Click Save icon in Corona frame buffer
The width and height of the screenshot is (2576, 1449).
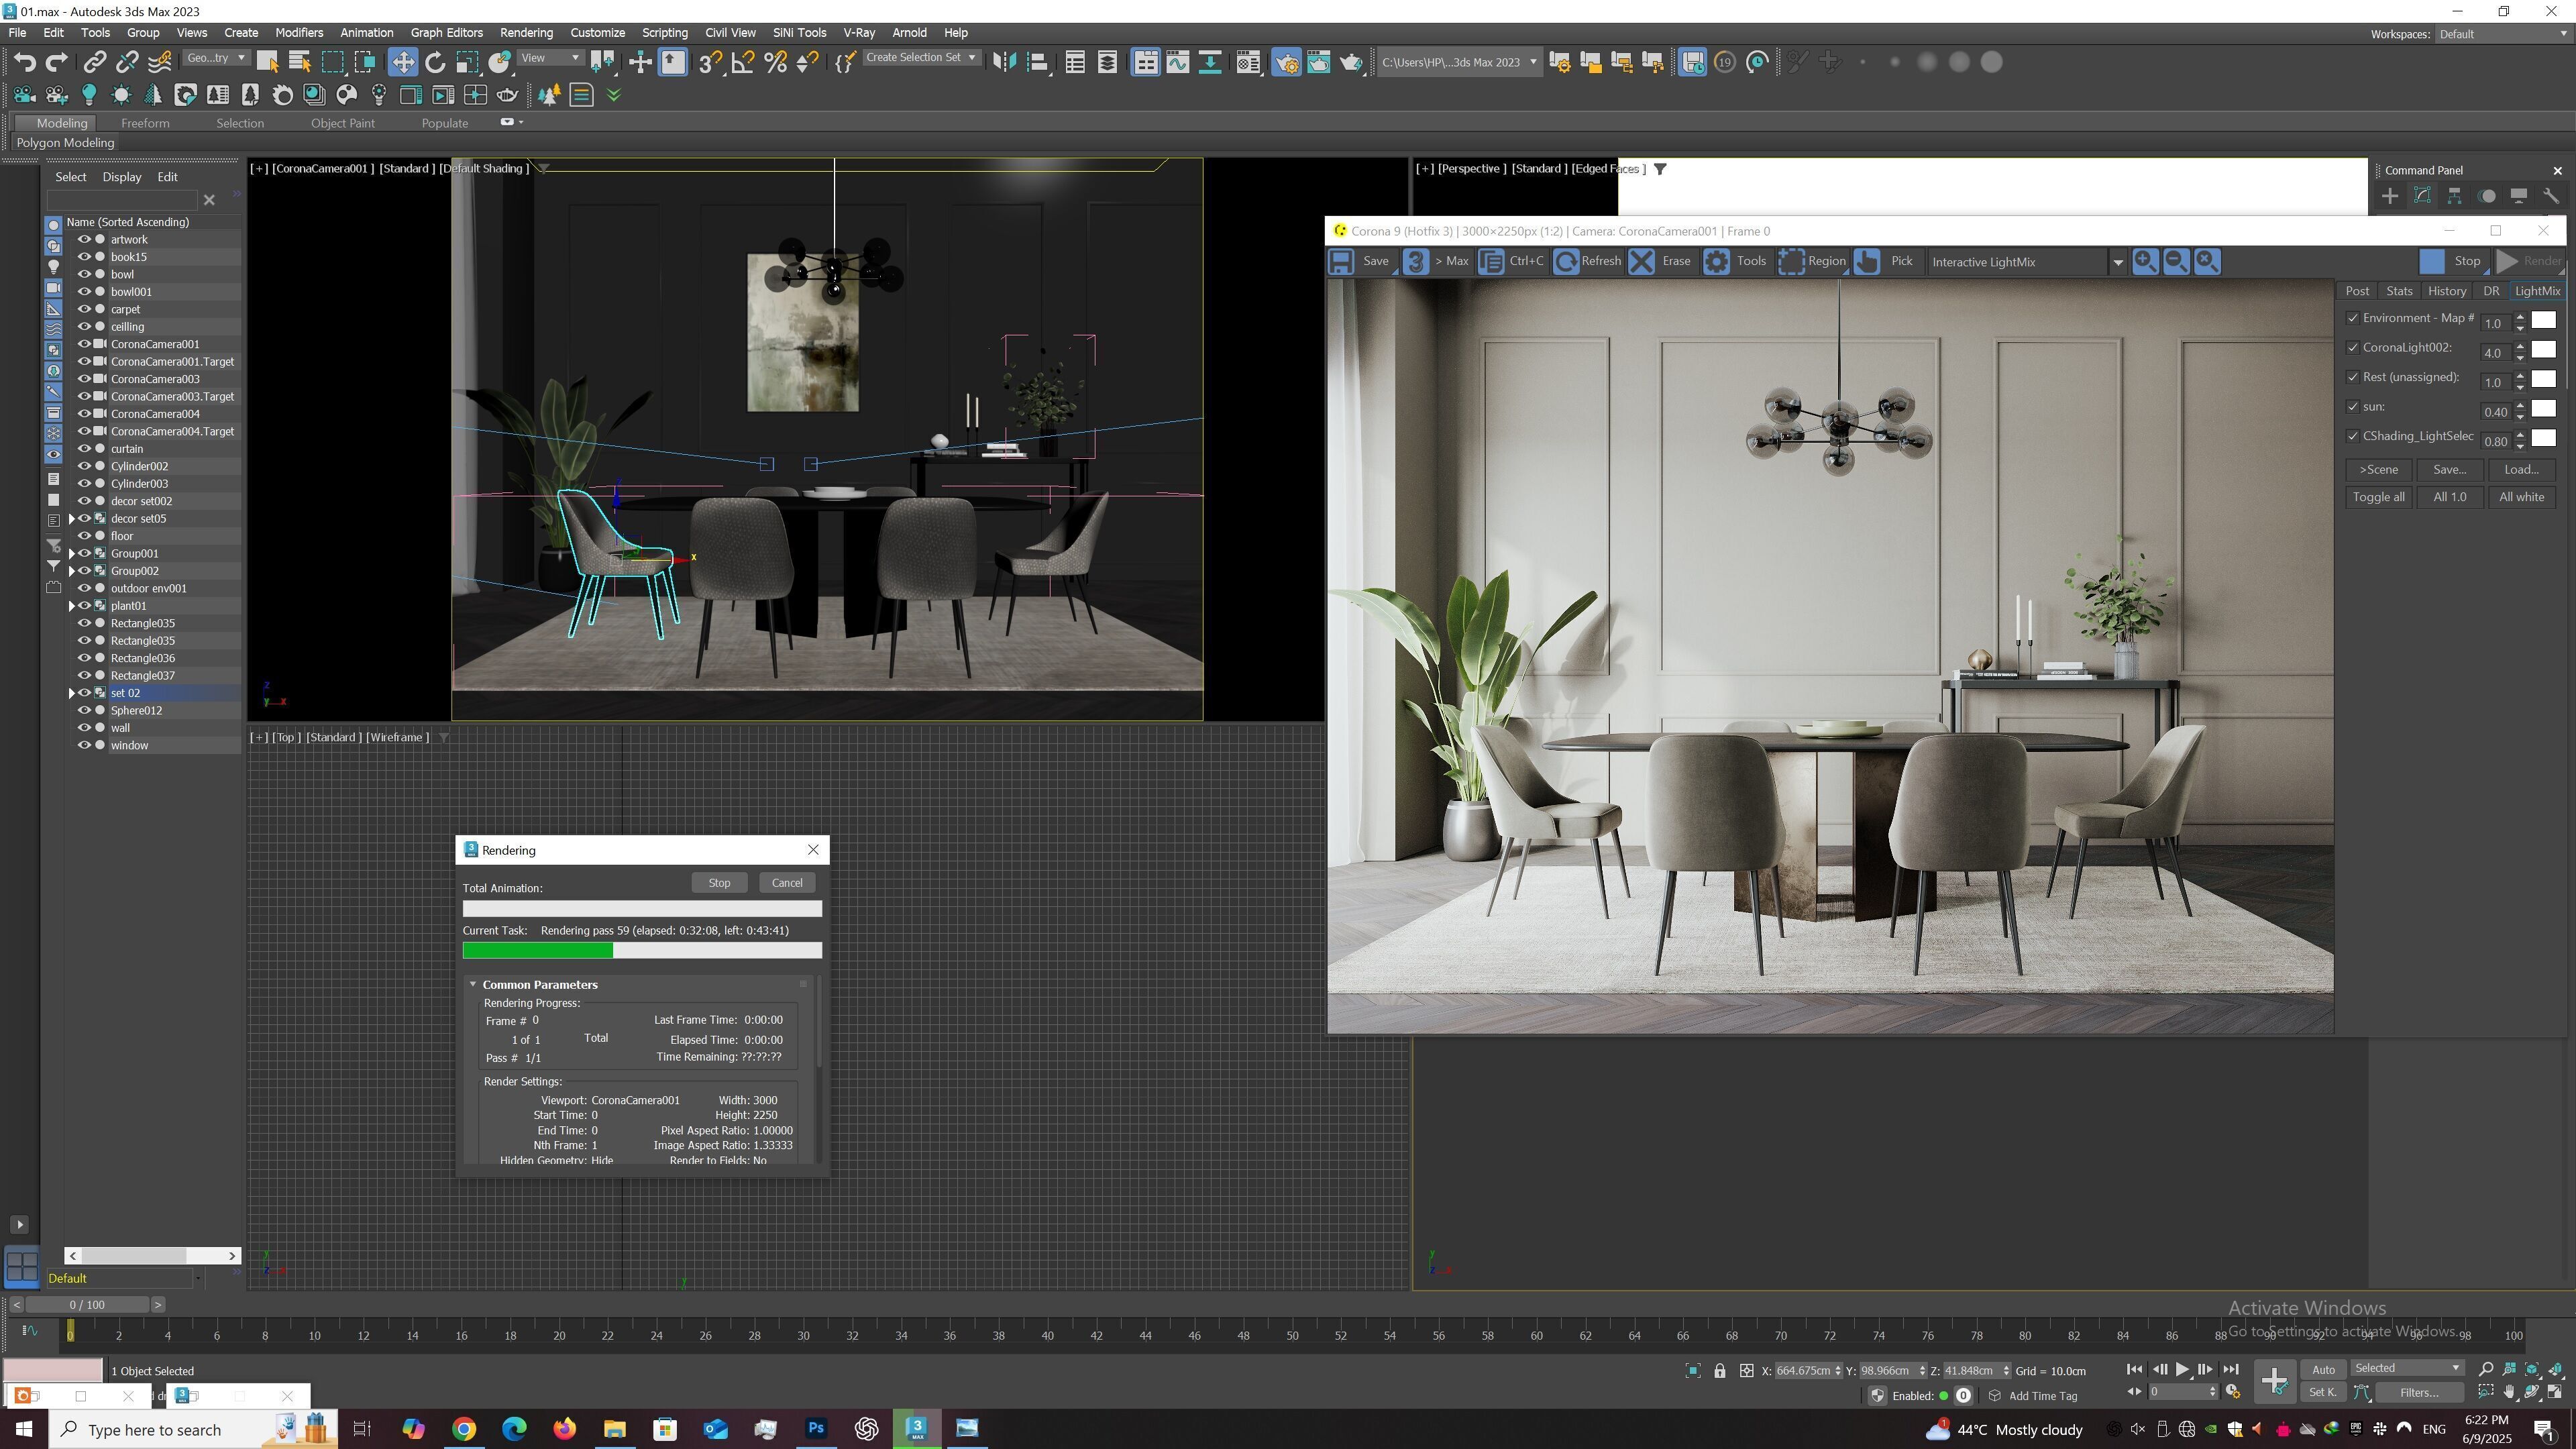pyautogui.click(x=1341, y=262)
